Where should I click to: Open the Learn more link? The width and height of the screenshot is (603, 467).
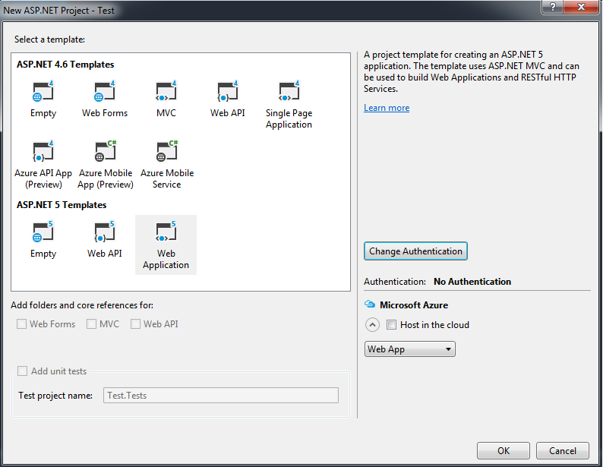point(387,108)
